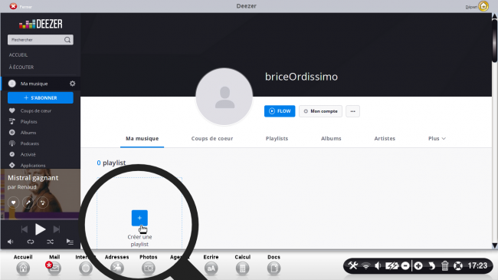
Task: Toggle shuffle mode in the player
Action: [50, 242]
